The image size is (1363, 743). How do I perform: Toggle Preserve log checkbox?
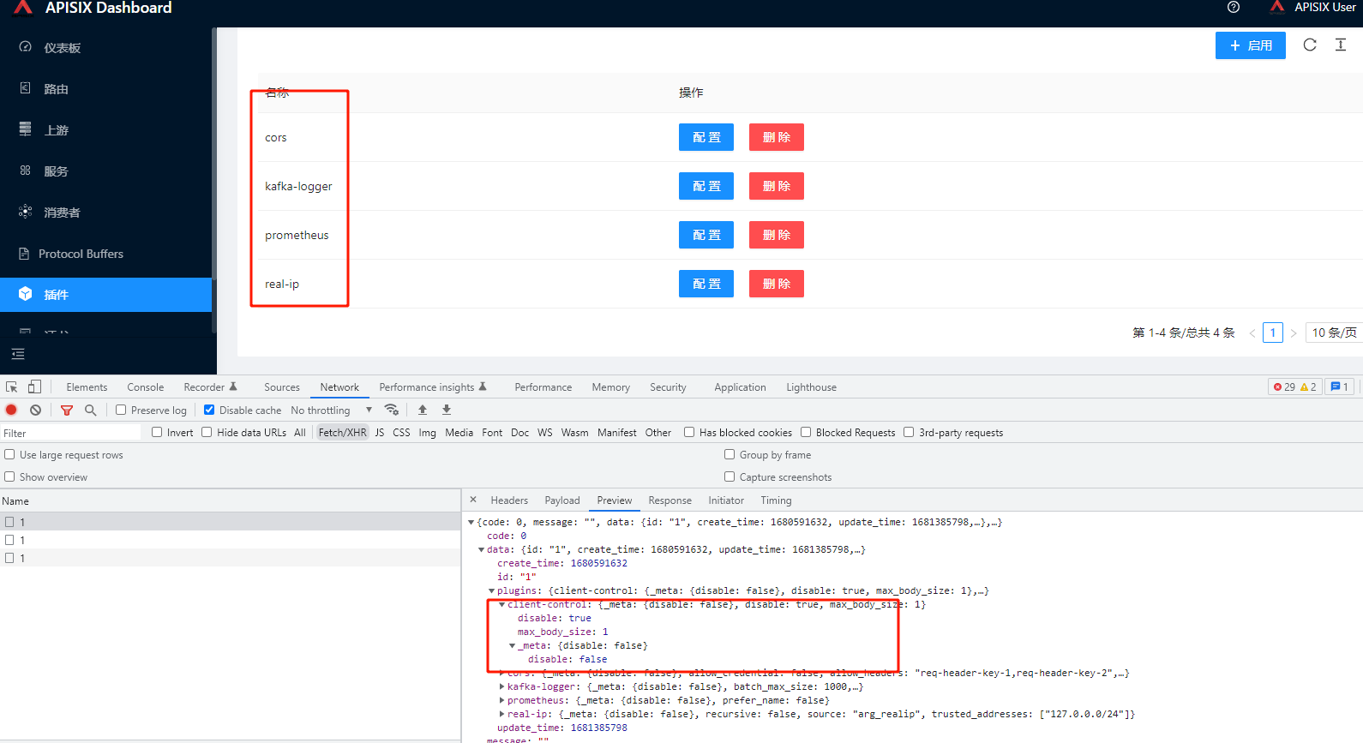[121, 410]
